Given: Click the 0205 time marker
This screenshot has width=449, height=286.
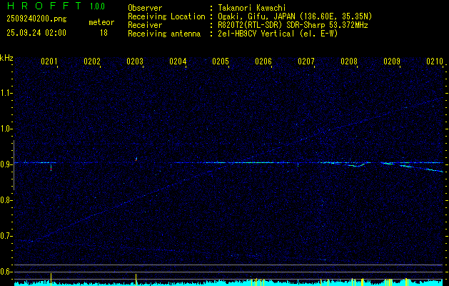Looking at the screenshot, I should [221, 61].
